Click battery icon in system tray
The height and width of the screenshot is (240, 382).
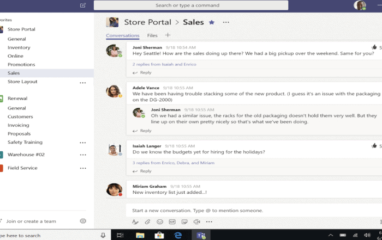click(343, 235)
